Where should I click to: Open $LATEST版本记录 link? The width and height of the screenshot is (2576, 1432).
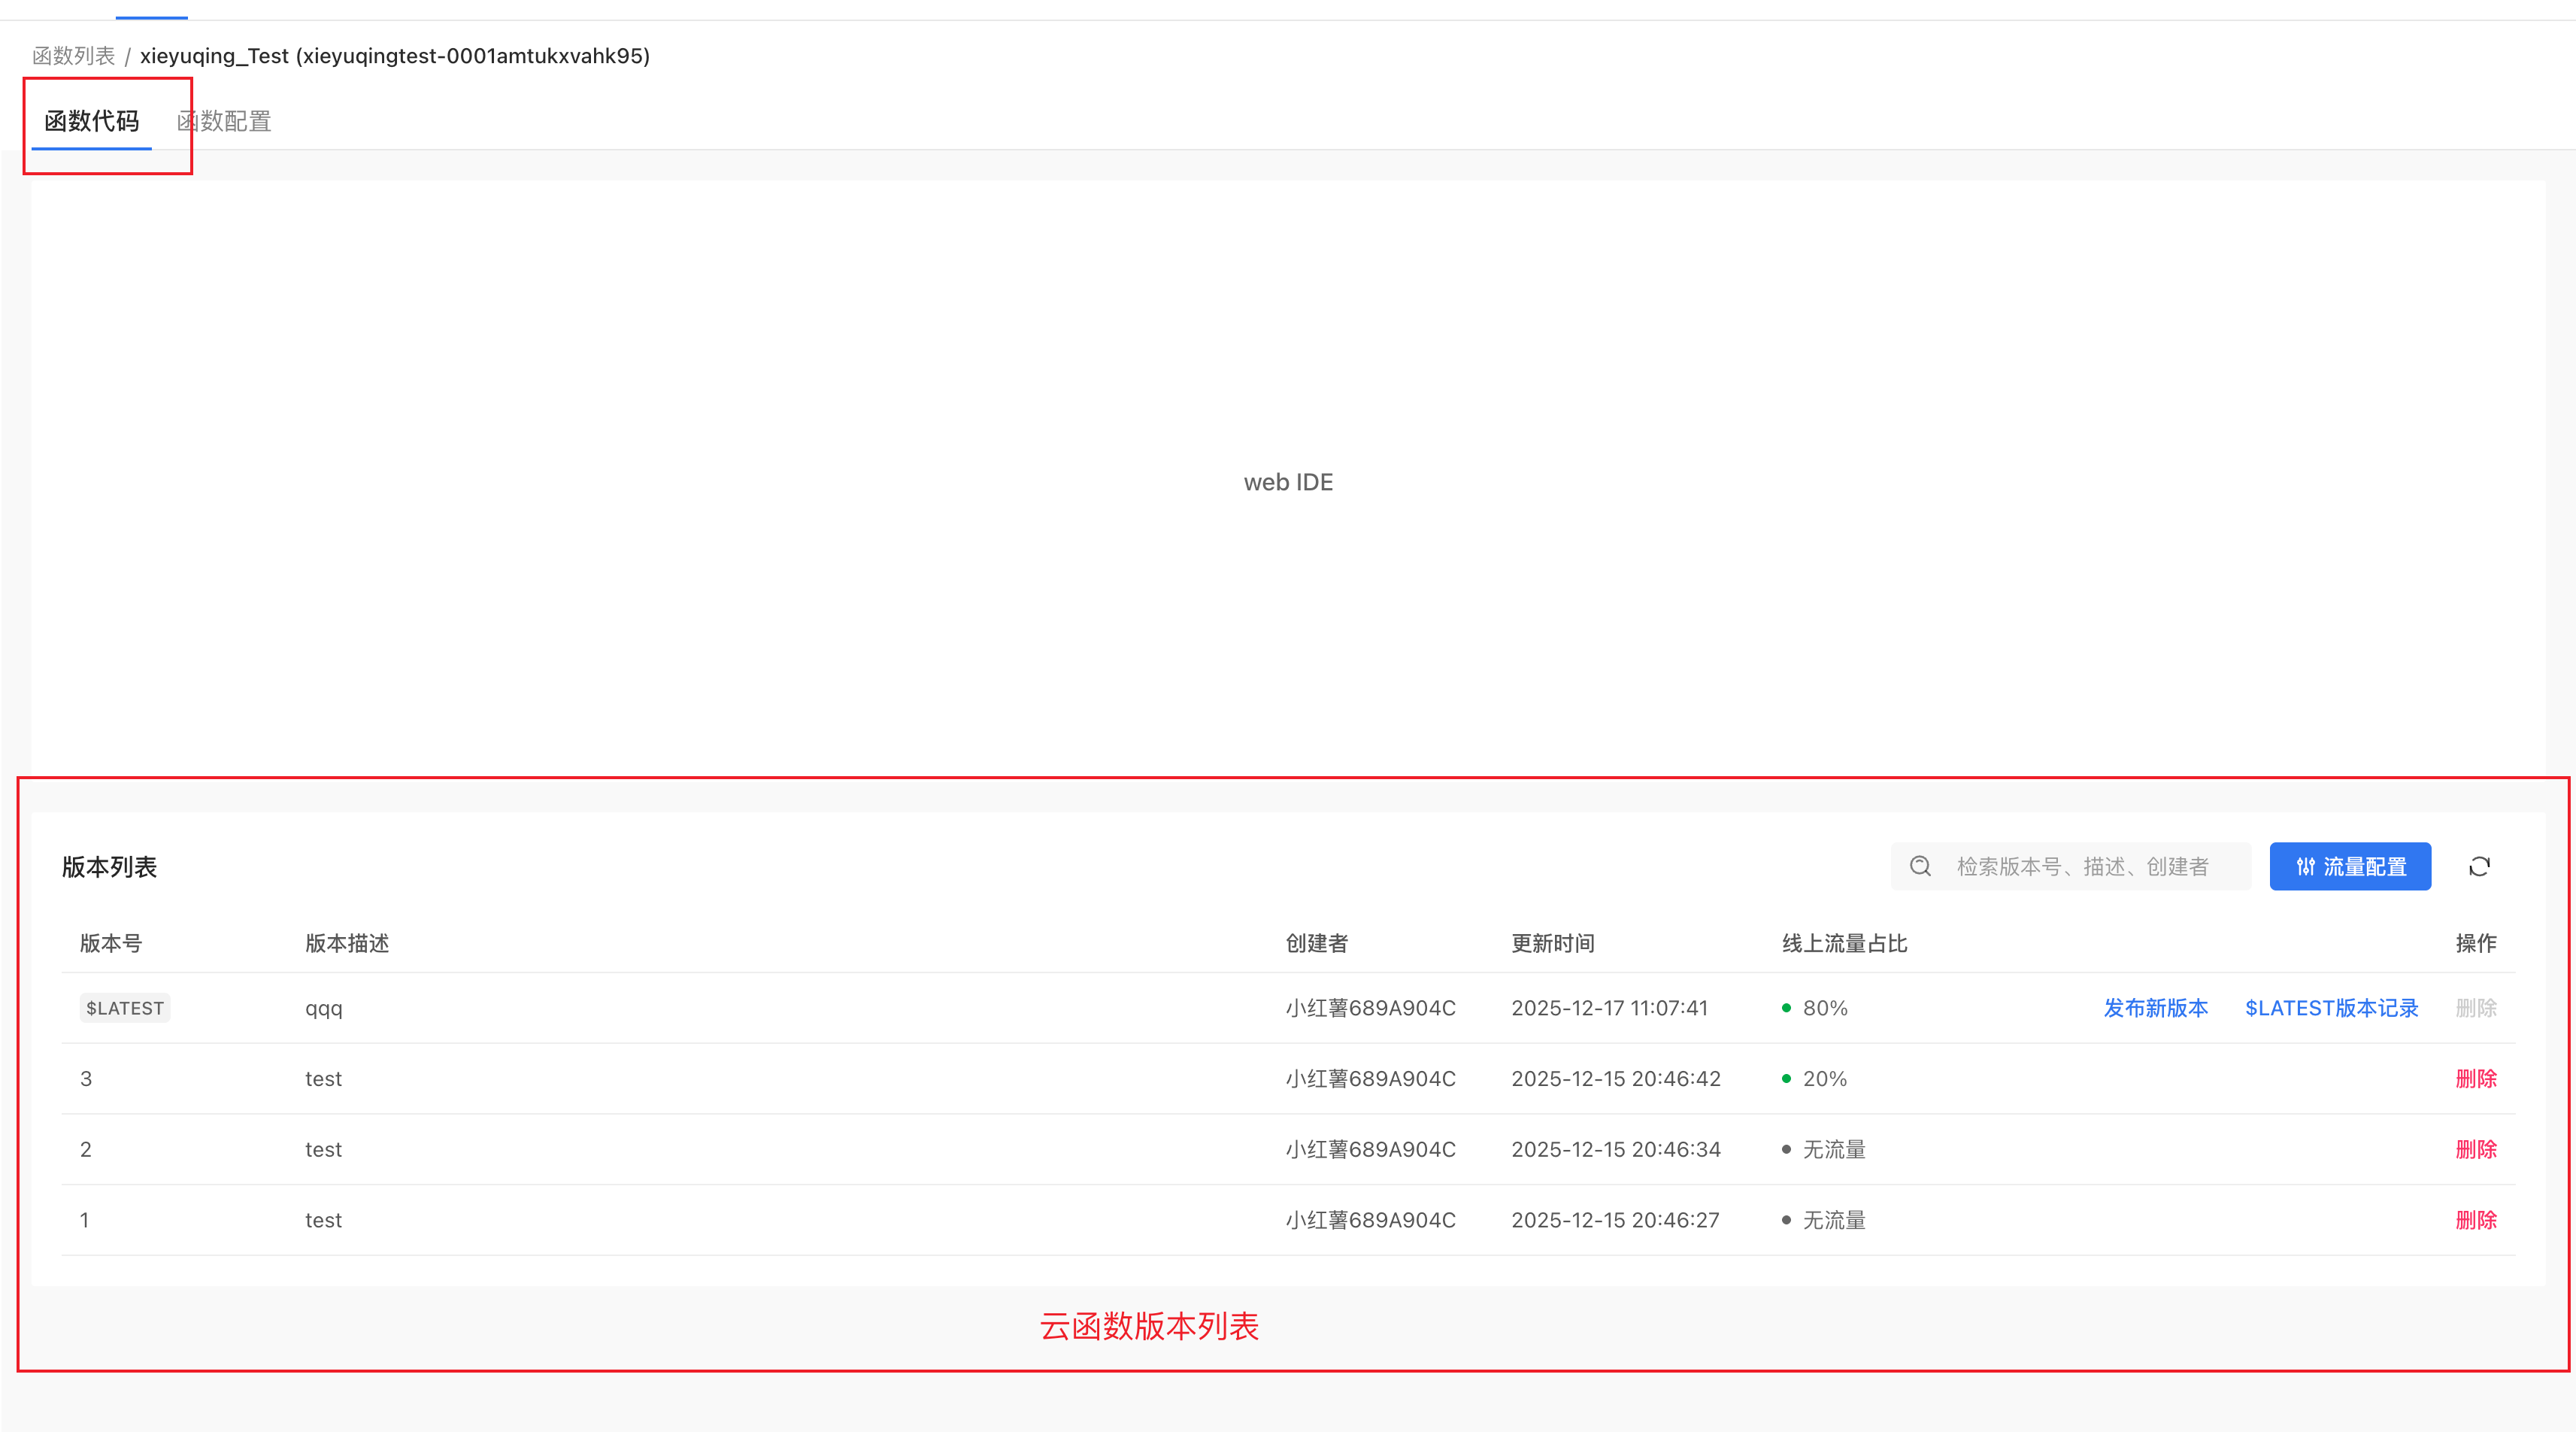[2331, 1008]
